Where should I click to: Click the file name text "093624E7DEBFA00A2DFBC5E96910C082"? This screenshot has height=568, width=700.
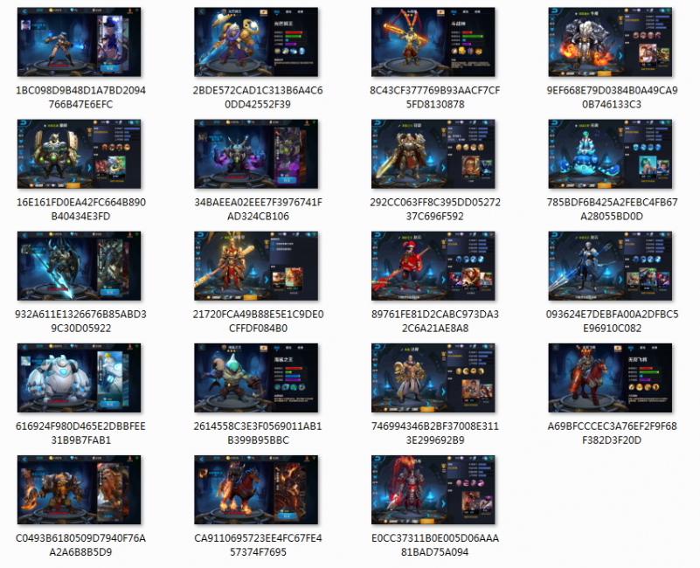612,322
